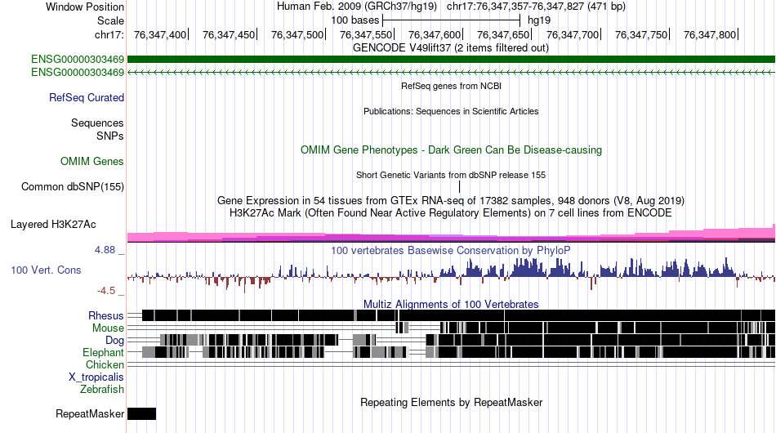
Task: Click the PhyloP conservation histogram
Action: (x=451, y=275)
